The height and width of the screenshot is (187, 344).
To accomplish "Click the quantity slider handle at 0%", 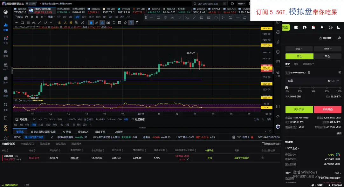I will [286, 88].
